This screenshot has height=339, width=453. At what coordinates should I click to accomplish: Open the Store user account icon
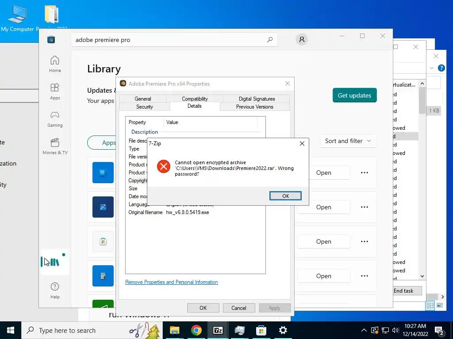click(x=302, y=39)
